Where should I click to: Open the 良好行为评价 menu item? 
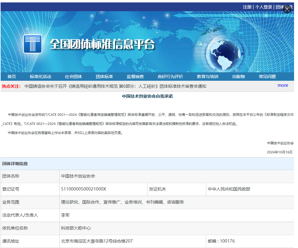170,77
